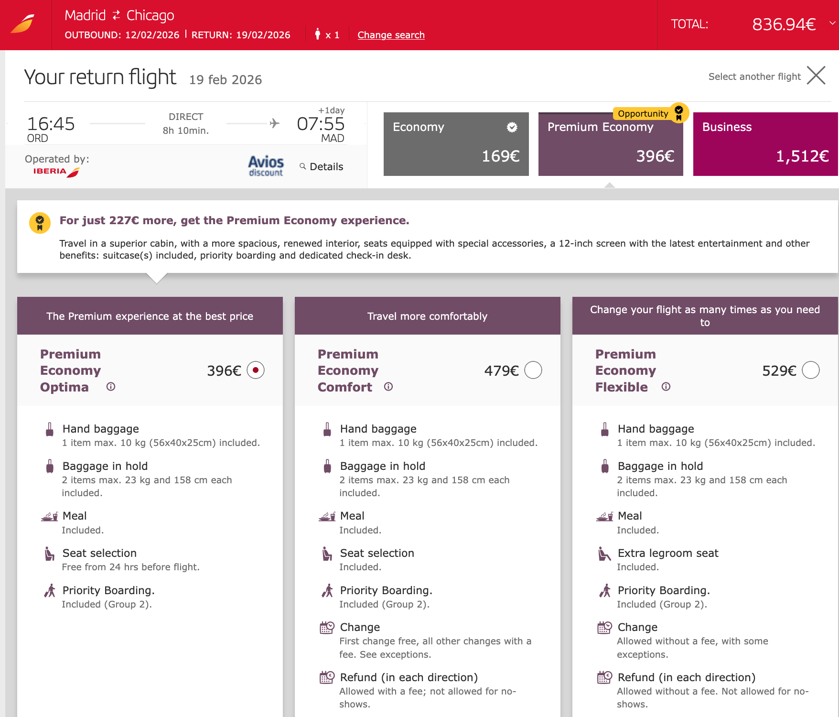Click the Change search link
The height and width of the screenshot is (717, 839).
(x=391, y=35)
